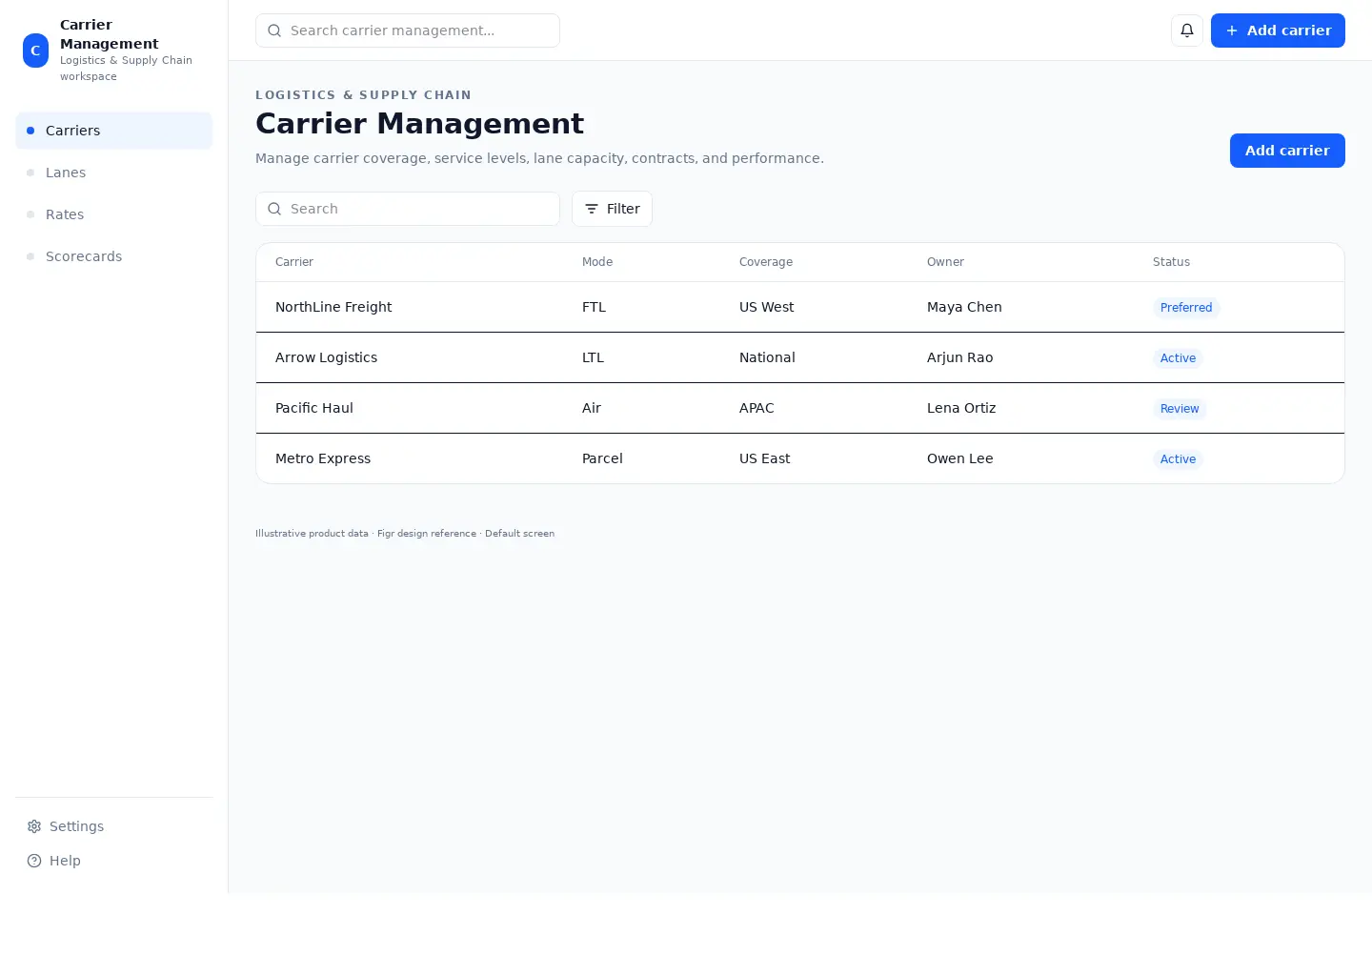Click Arrow Logistics' Active status badge

click(1178, 358)
